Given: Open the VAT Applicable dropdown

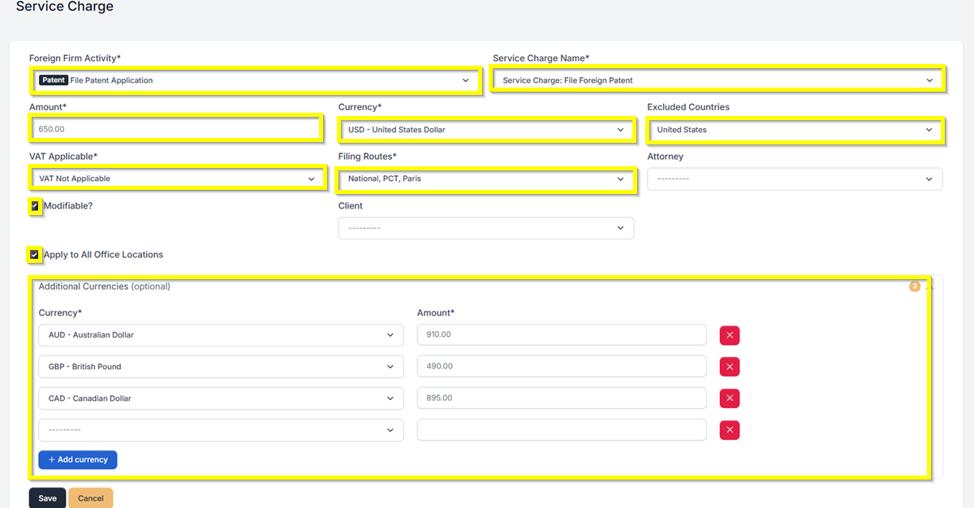Looking at the screenshot, I should pos(178,179).
